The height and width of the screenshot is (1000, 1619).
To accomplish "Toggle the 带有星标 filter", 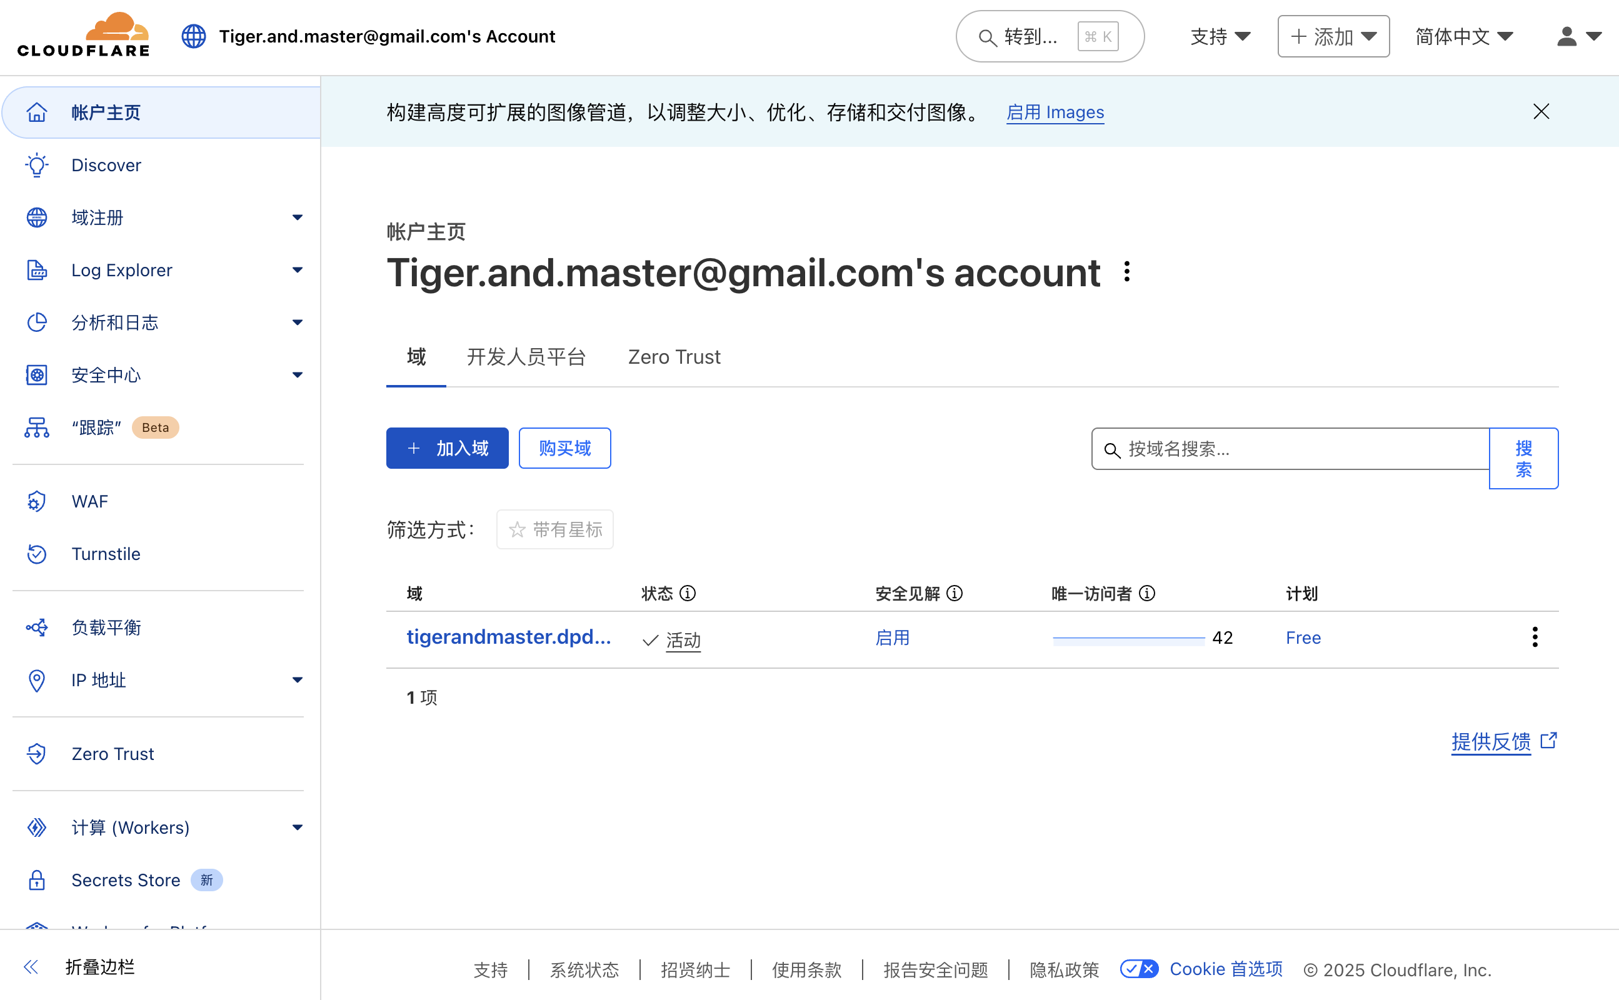I will 555,529.
